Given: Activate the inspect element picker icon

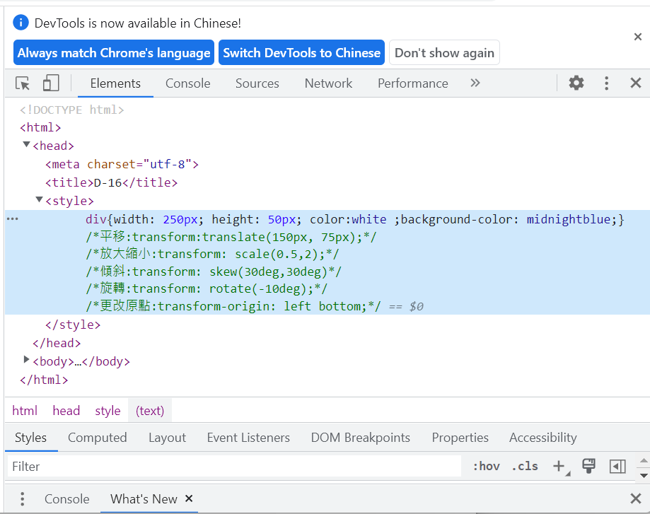Looking at the screenshot, I should coord(23,83).
